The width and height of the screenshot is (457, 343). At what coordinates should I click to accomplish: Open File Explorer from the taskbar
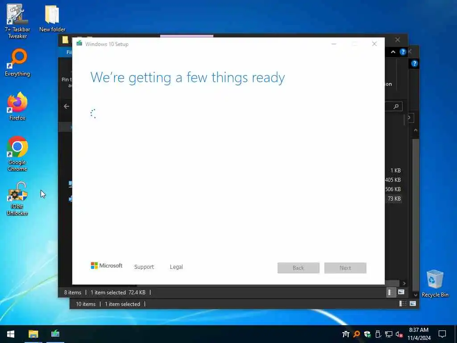tap(33, 334)
